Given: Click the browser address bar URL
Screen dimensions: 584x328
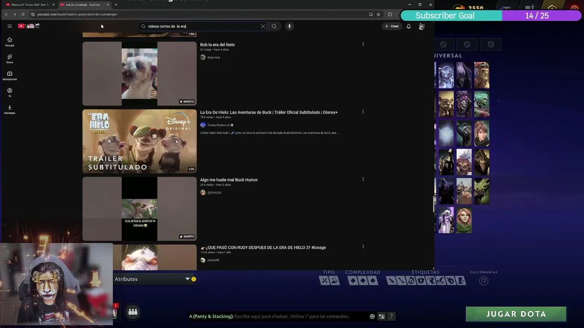Looking at the screenshot, I should tap(77, 14).
